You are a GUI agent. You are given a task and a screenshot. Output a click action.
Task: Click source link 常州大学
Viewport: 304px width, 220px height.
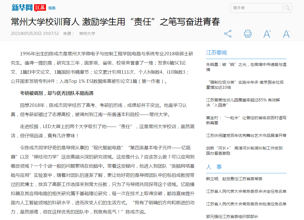pyautogui.click(x=87, y=34)
